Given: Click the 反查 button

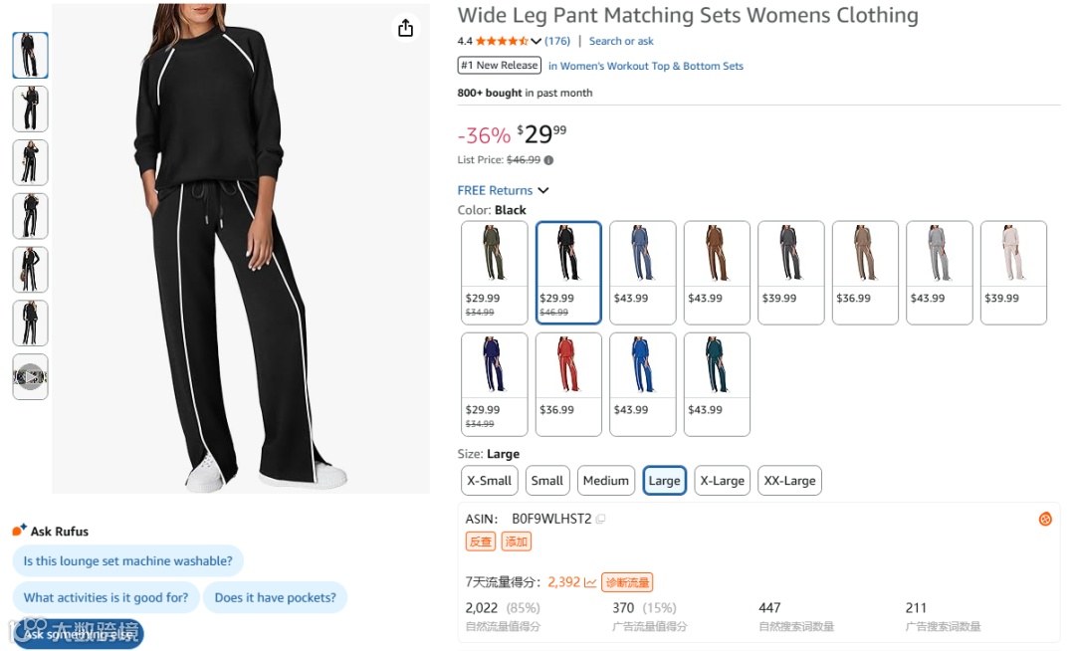Looking at the screenshot, I should click(480, 542).
